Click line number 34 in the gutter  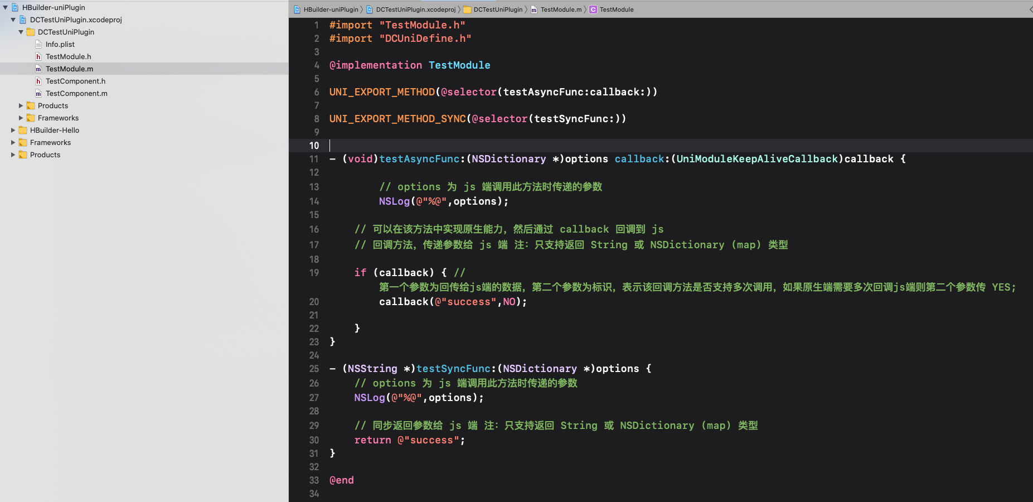(x=314, y=494)
